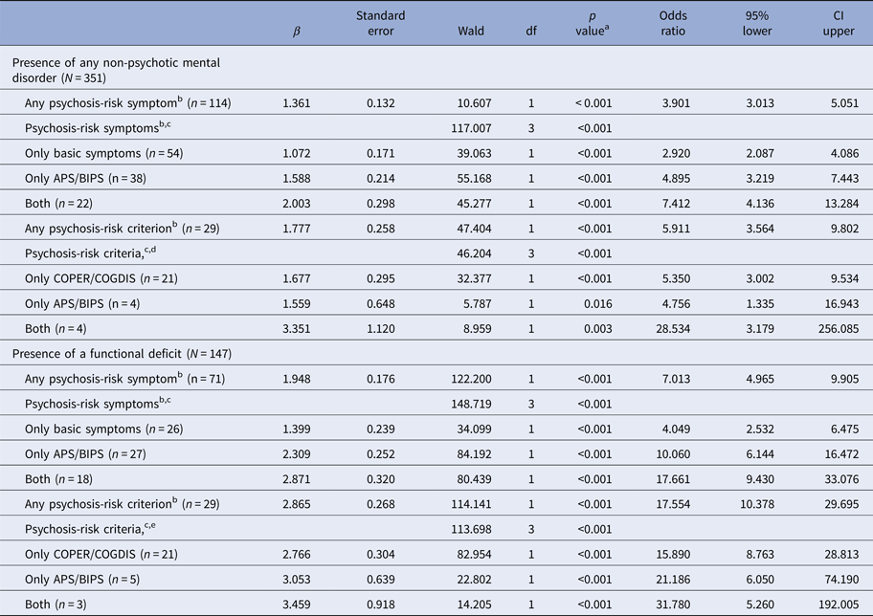Select the β column header

[x=296, y=32]
